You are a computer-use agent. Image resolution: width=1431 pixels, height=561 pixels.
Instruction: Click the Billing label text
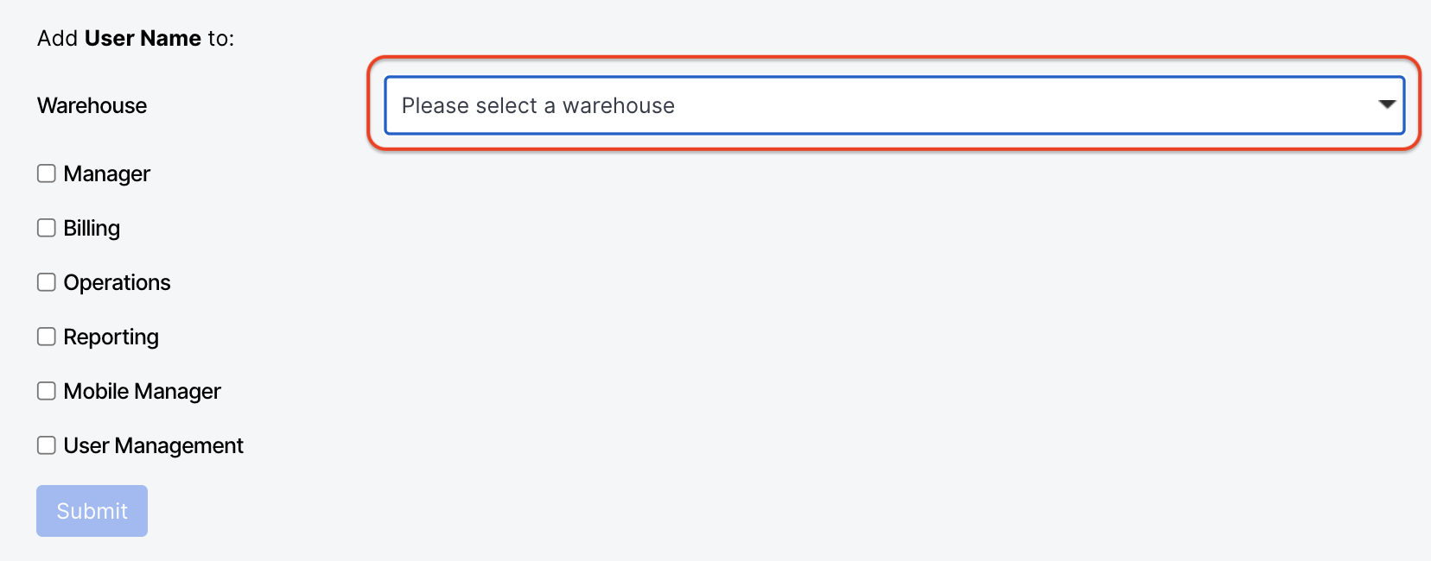click(x=92, y=227)
